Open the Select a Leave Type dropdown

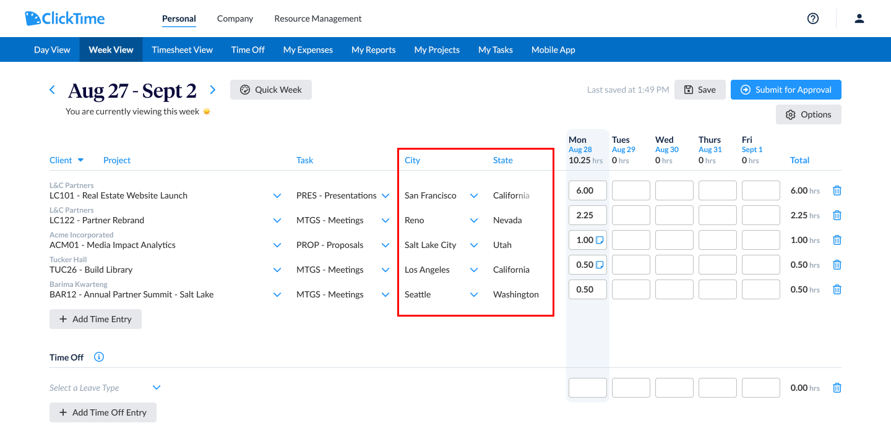tap(156, 387)
